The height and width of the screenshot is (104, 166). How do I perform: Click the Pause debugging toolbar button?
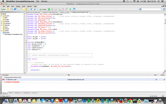52,9
